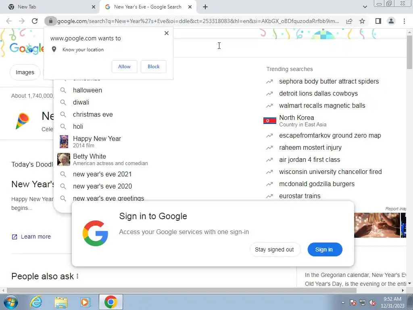Image resolution: width=413 pixels, height=310 pixels.
Task: Block the location request
Action: [x=154, y=67]
